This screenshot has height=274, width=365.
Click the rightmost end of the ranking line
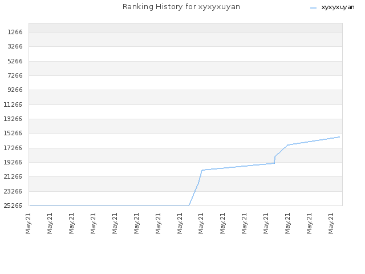[339, 137]
